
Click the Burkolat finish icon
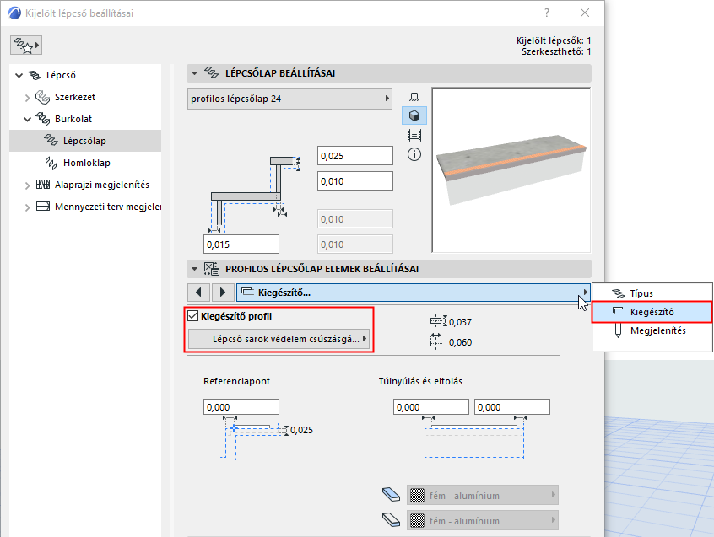tap(43, 119)
